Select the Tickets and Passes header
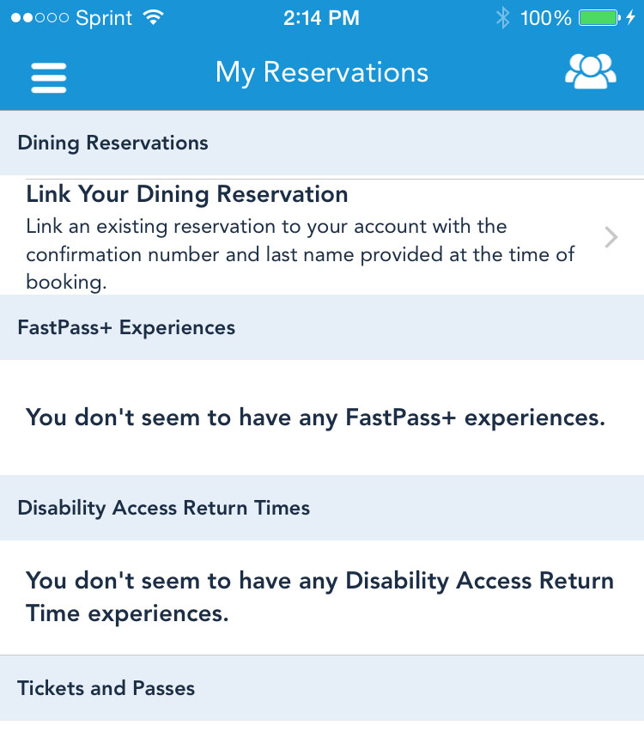 point(106,688)
